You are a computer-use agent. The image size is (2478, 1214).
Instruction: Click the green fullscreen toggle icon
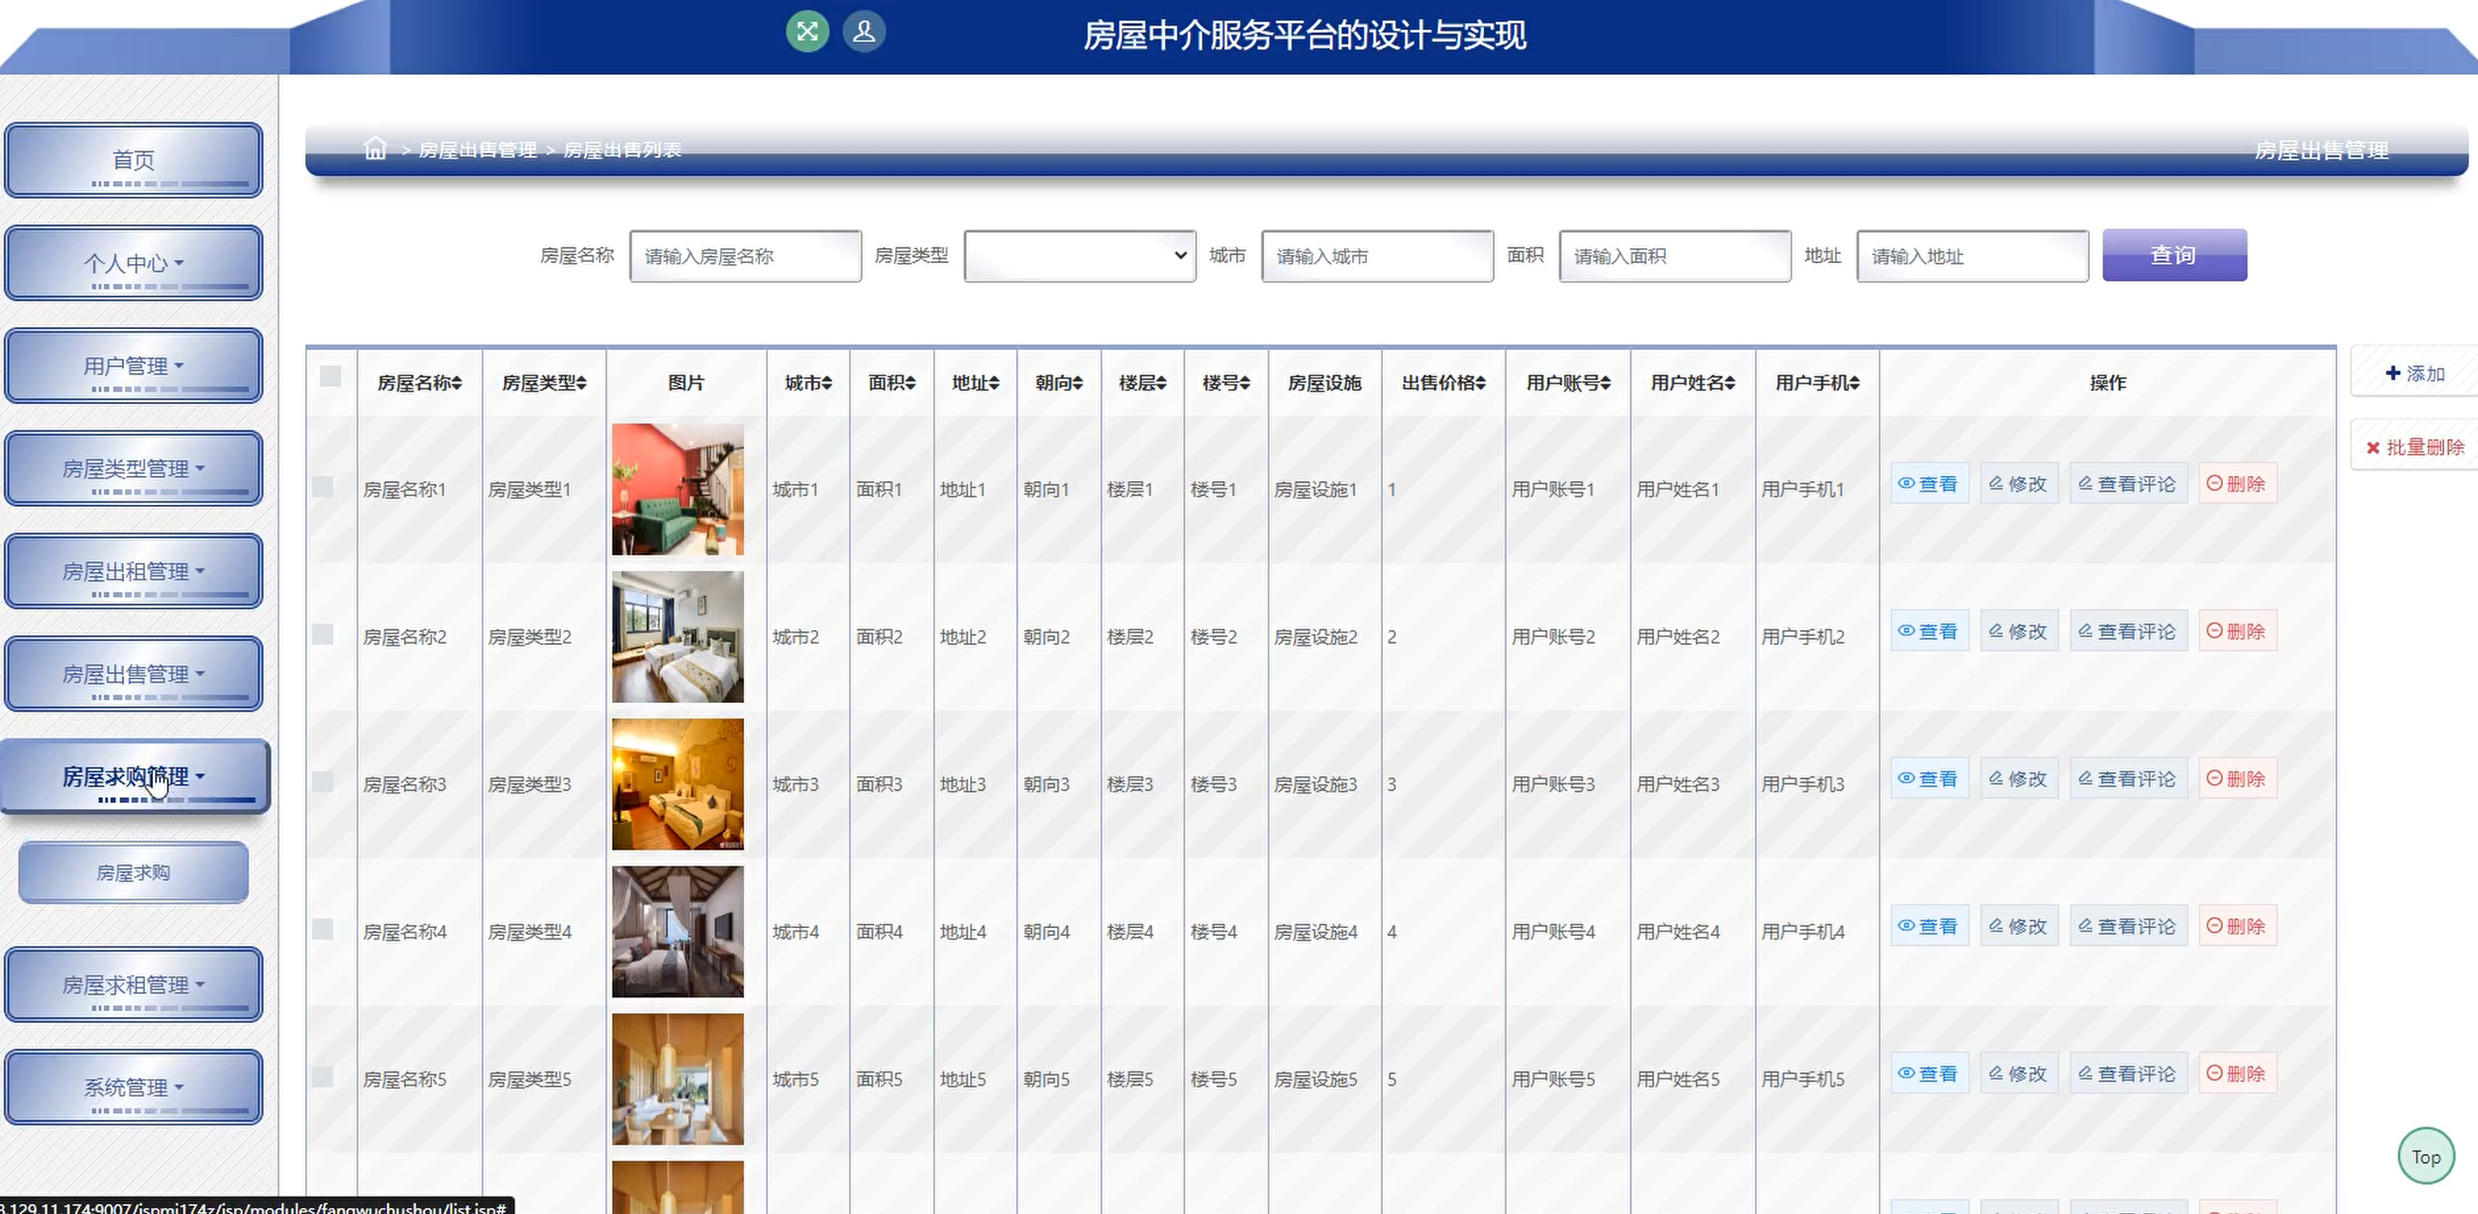pyautogui.click(x=807, y=32)
